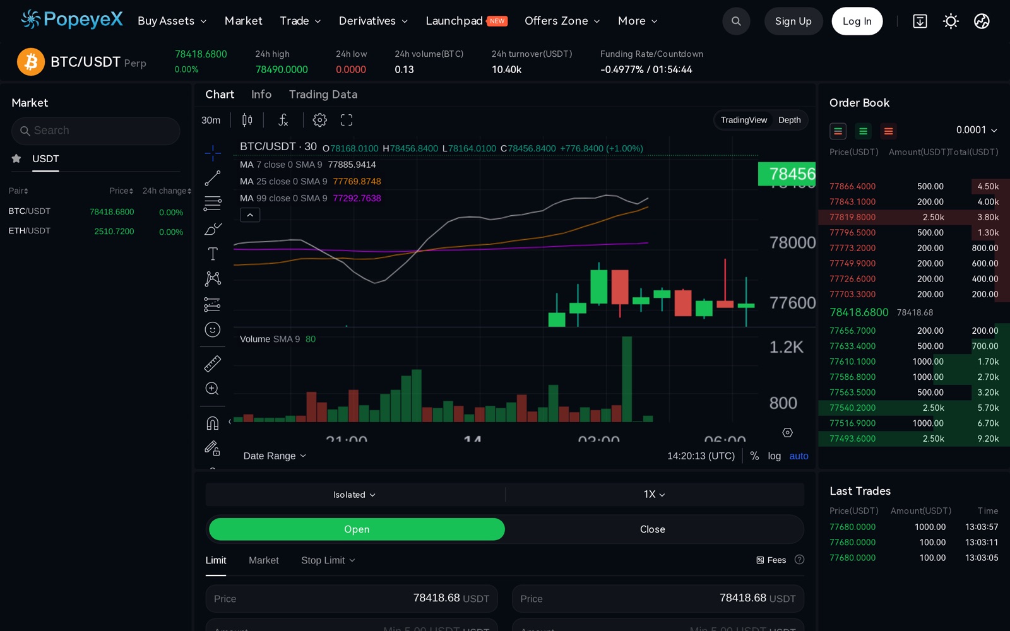The width and height of the screenshot is (1010, 631).
Task: Open the indicators fx icon
Action: tap(283, 120)
